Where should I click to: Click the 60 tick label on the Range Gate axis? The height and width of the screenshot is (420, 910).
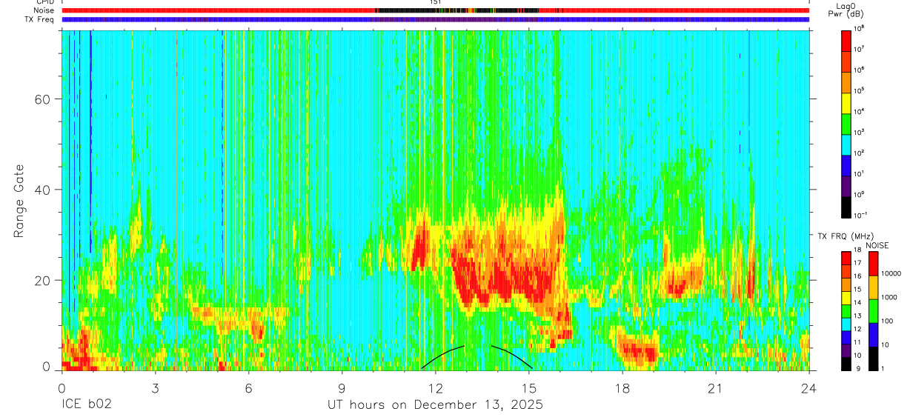(x=42, y=99)
